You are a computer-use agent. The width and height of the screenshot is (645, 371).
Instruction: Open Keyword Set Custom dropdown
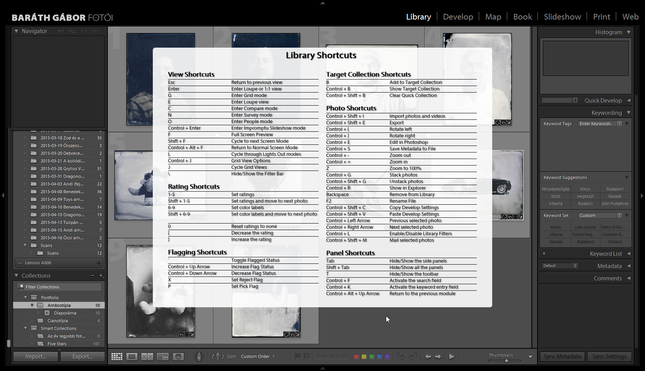(x=600, y=215)
